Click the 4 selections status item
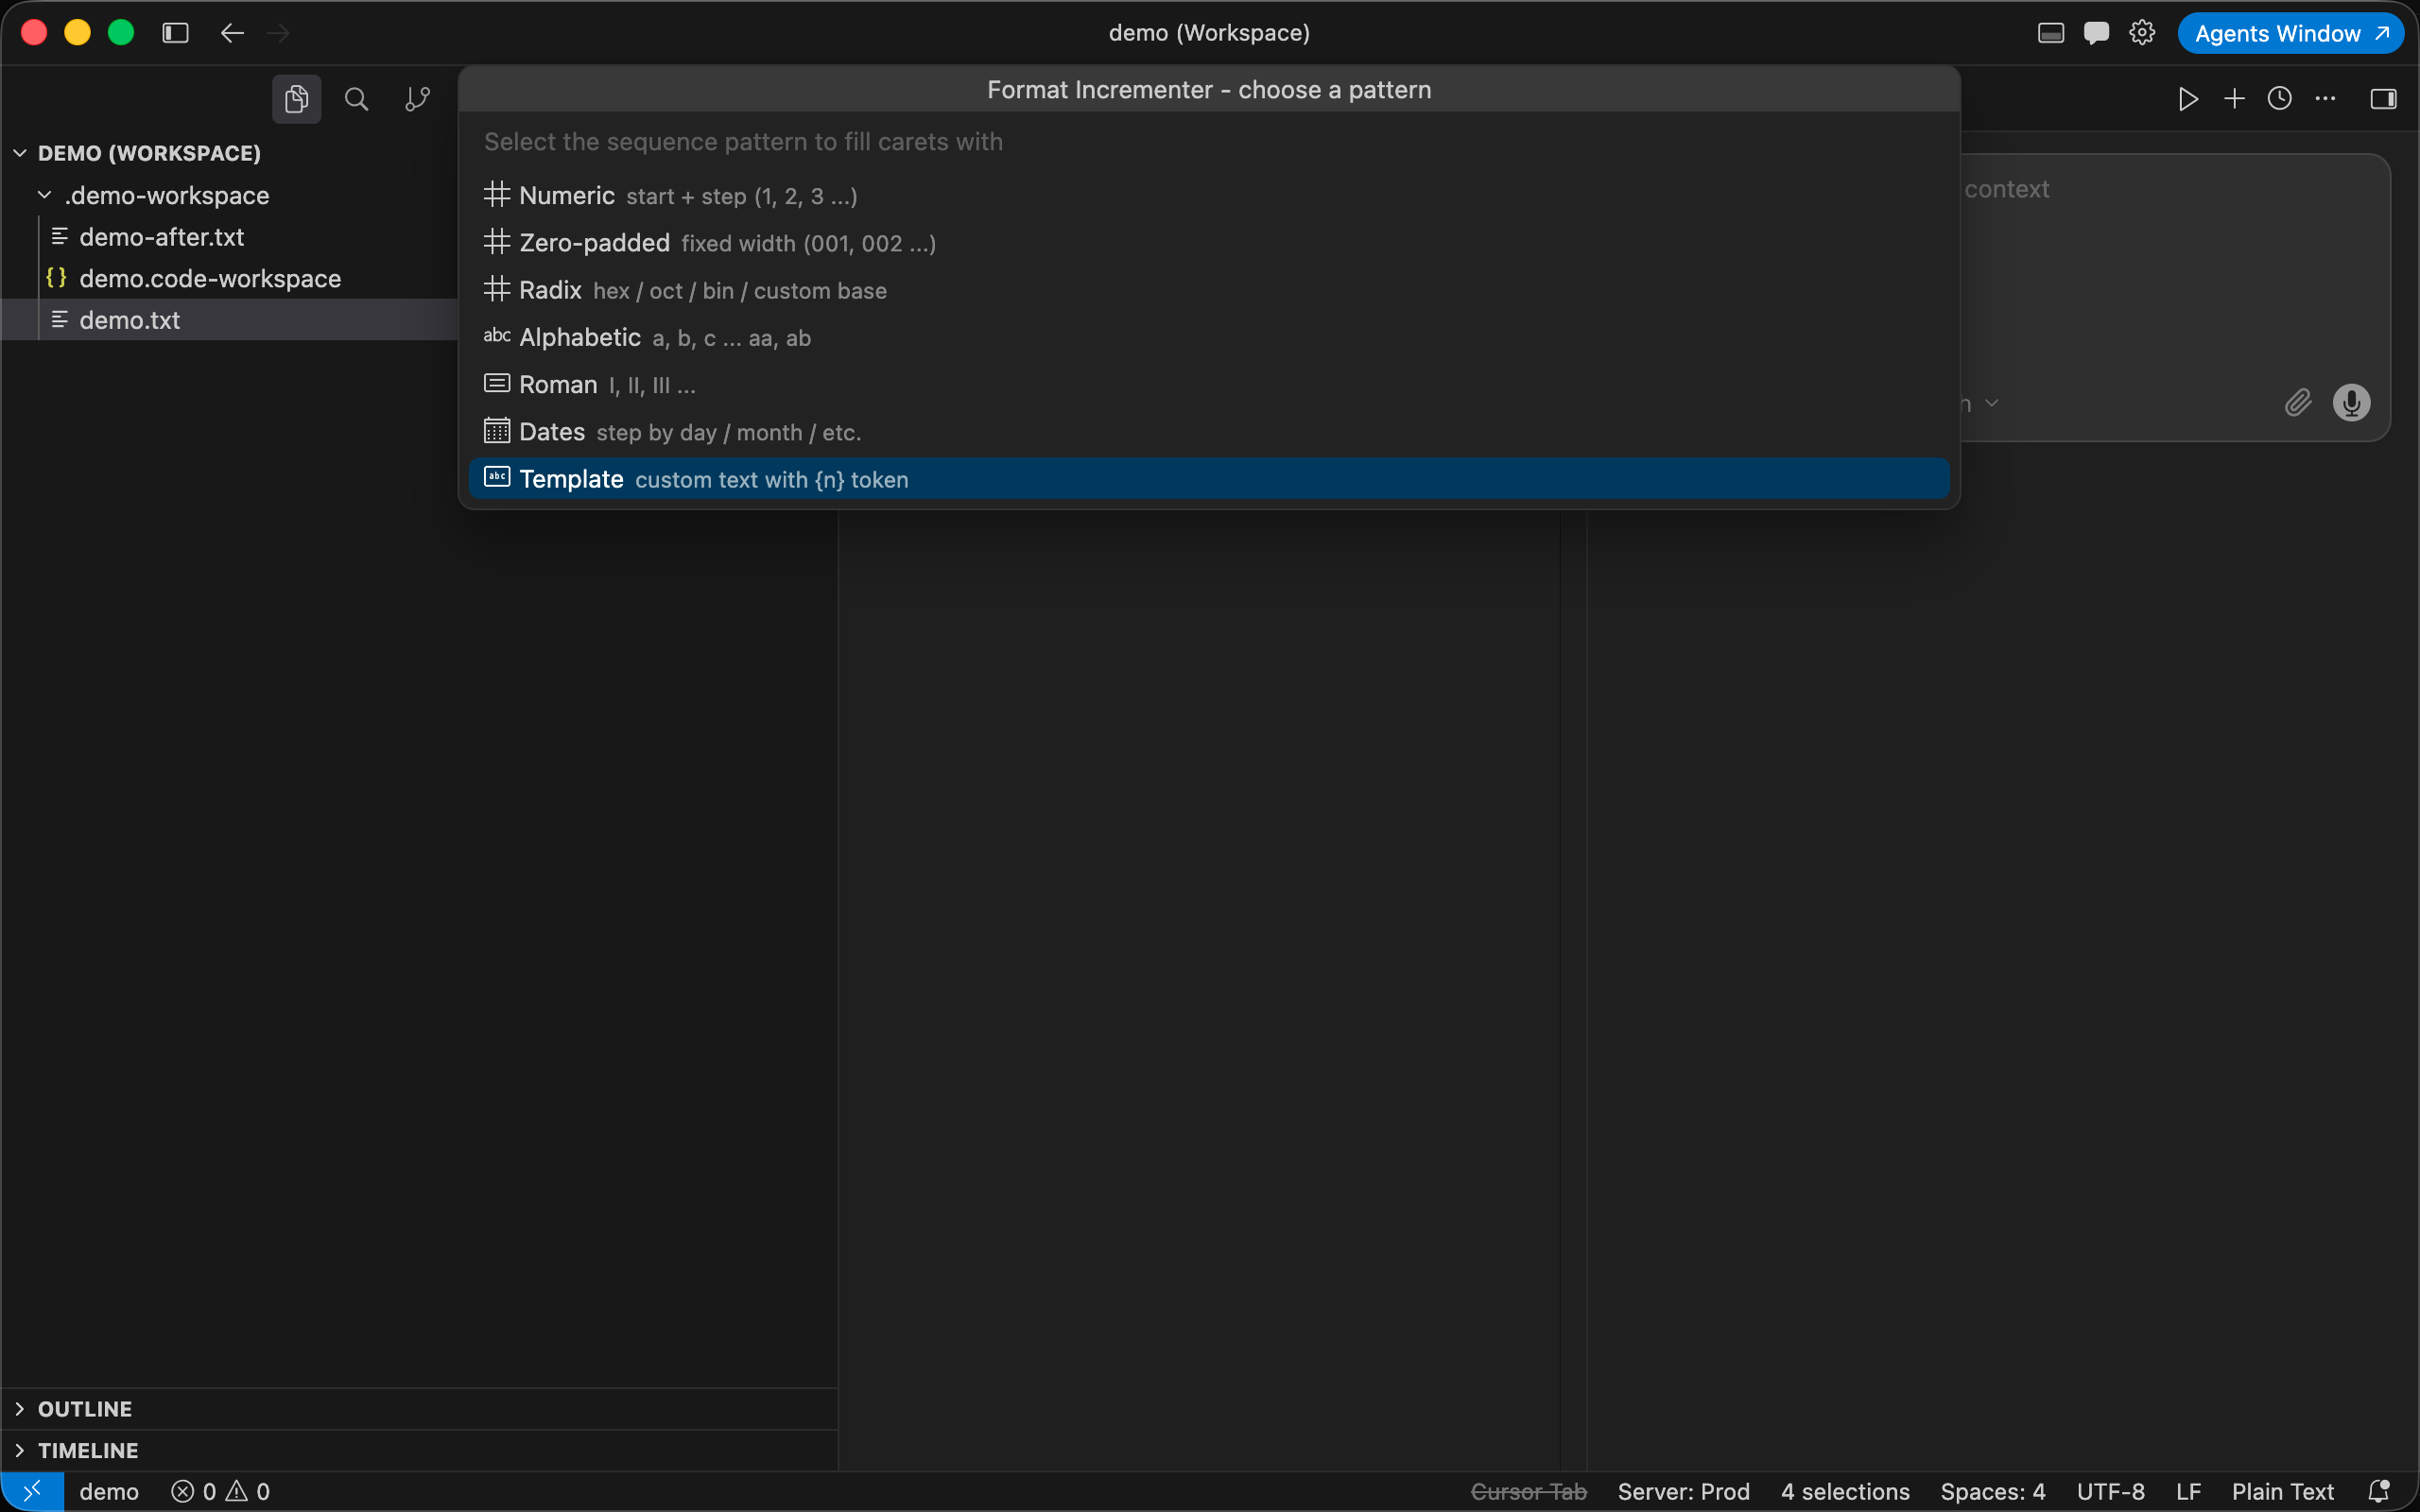The width and height of the screenshot is (2420, 1512). pos(1845,1491)
